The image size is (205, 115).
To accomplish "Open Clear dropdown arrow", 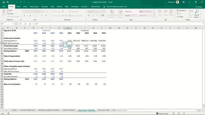I will point(184,17).
